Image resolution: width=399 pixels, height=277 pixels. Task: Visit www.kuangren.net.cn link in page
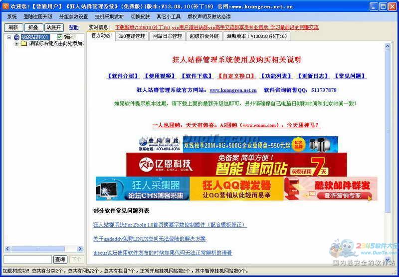click(233, 90)
